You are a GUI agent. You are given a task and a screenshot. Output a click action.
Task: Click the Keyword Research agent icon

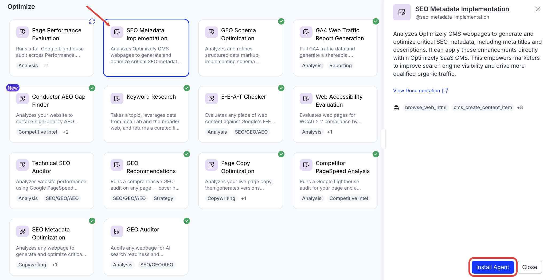click(x=117, y=99)
